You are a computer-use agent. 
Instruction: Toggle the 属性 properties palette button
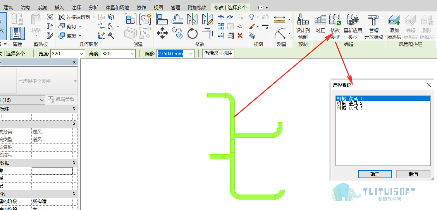coord(17,33)
